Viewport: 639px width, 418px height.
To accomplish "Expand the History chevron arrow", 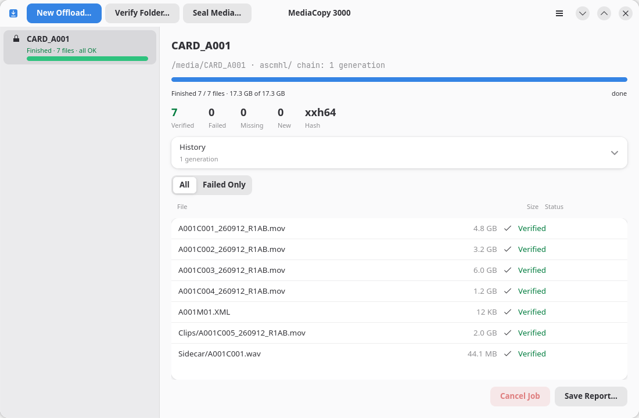I will (x=615, y=153).
